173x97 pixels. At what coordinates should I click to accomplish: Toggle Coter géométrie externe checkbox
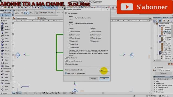(66, 61)
